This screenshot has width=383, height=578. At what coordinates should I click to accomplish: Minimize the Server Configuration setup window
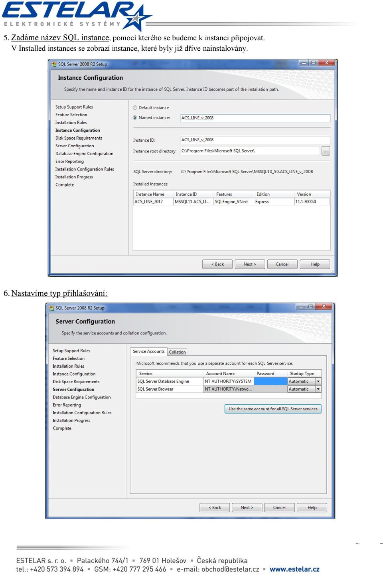click(x=301, y=306)
